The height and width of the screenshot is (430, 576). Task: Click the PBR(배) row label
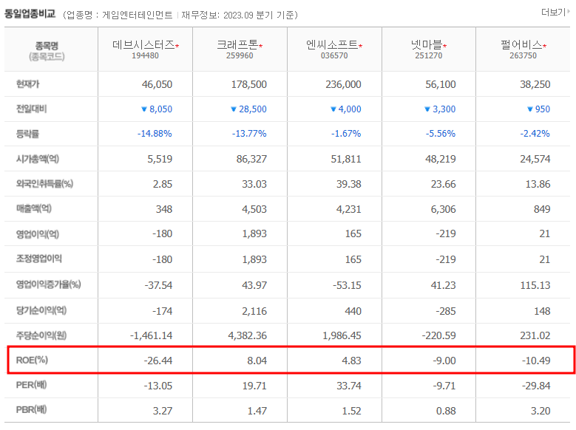tap(31, 410)
